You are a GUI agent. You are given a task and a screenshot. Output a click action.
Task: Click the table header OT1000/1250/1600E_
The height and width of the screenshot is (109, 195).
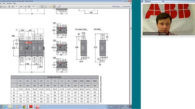click(55, 77)
